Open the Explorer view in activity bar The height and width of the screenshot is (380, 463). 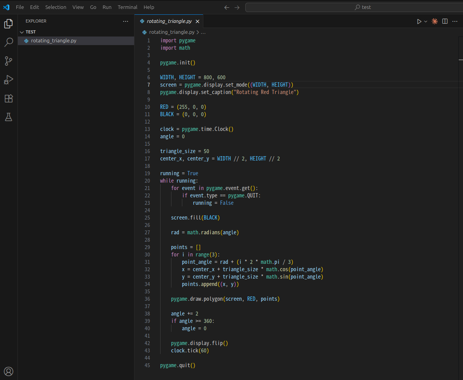click(9, 24)
